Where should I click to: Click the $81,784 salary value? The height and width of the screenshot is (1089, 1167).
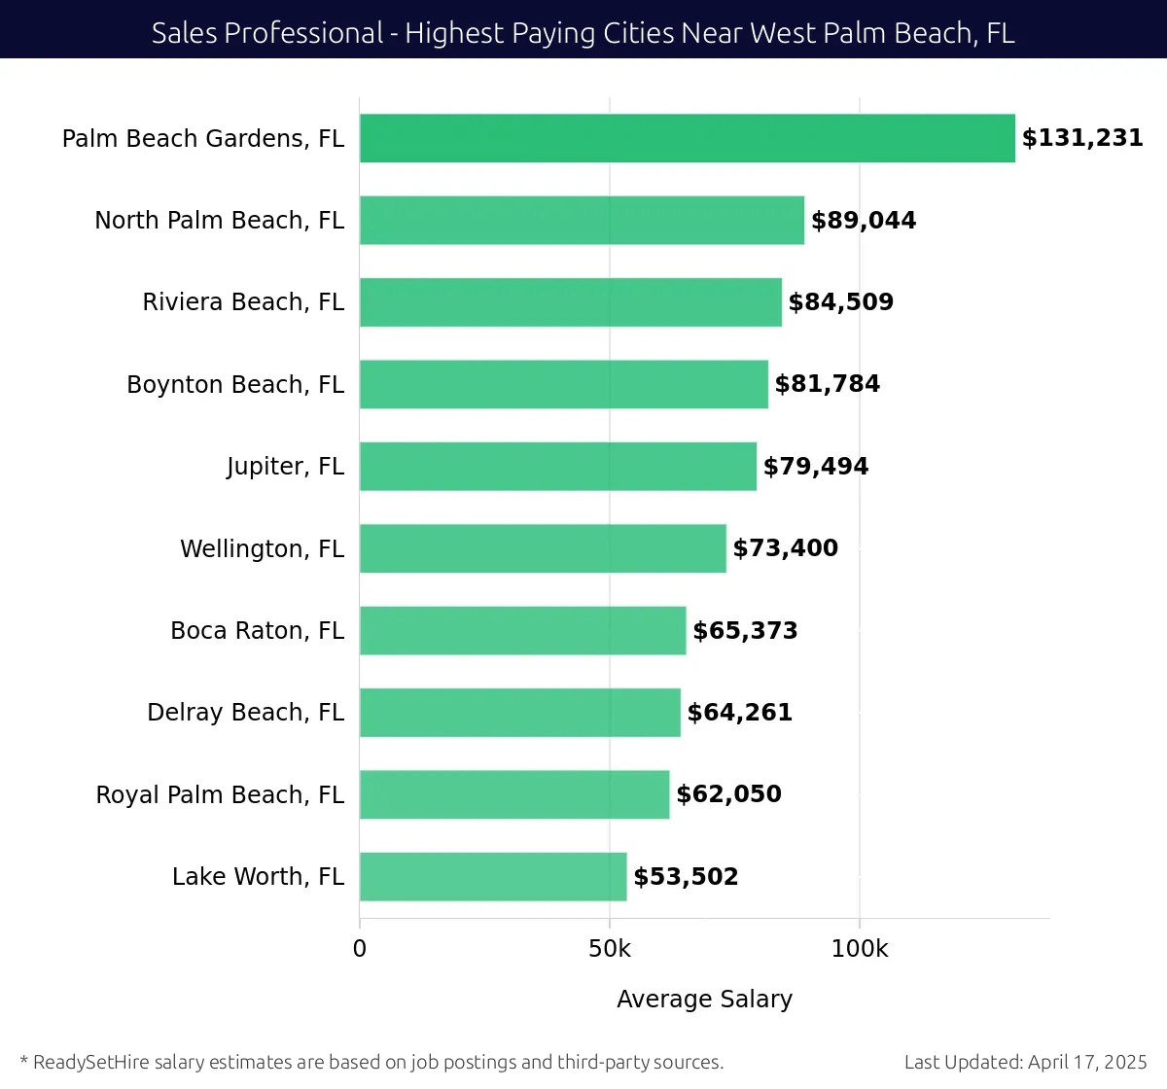pyautogui.click(x=828, y=384)
